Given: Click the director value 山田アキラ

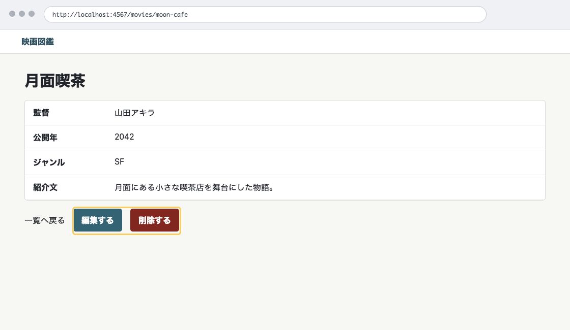Looking at the screenshot, I should 135,113.
